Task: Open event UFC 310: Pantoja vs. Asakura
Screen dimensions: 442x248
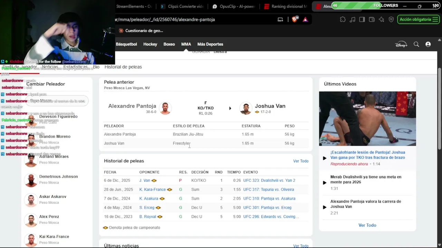Action: [269, 198]
